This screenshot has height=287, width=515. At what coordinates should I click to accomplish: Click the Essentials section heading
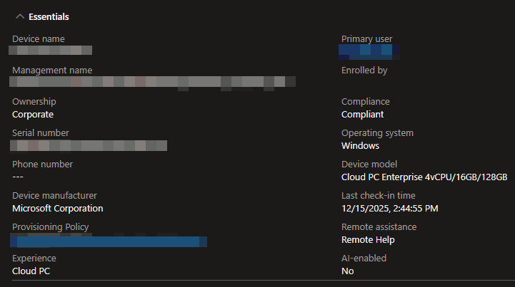click(49, 16)
